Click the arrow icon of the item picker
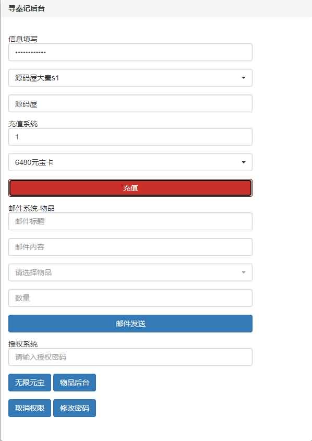 [x=243, y=272]
